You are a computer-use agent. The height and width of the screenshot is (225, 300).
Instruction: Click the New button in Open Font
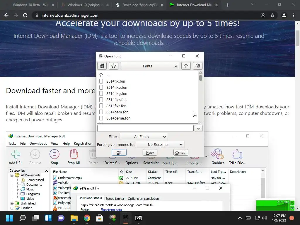[x=150, y=152]
